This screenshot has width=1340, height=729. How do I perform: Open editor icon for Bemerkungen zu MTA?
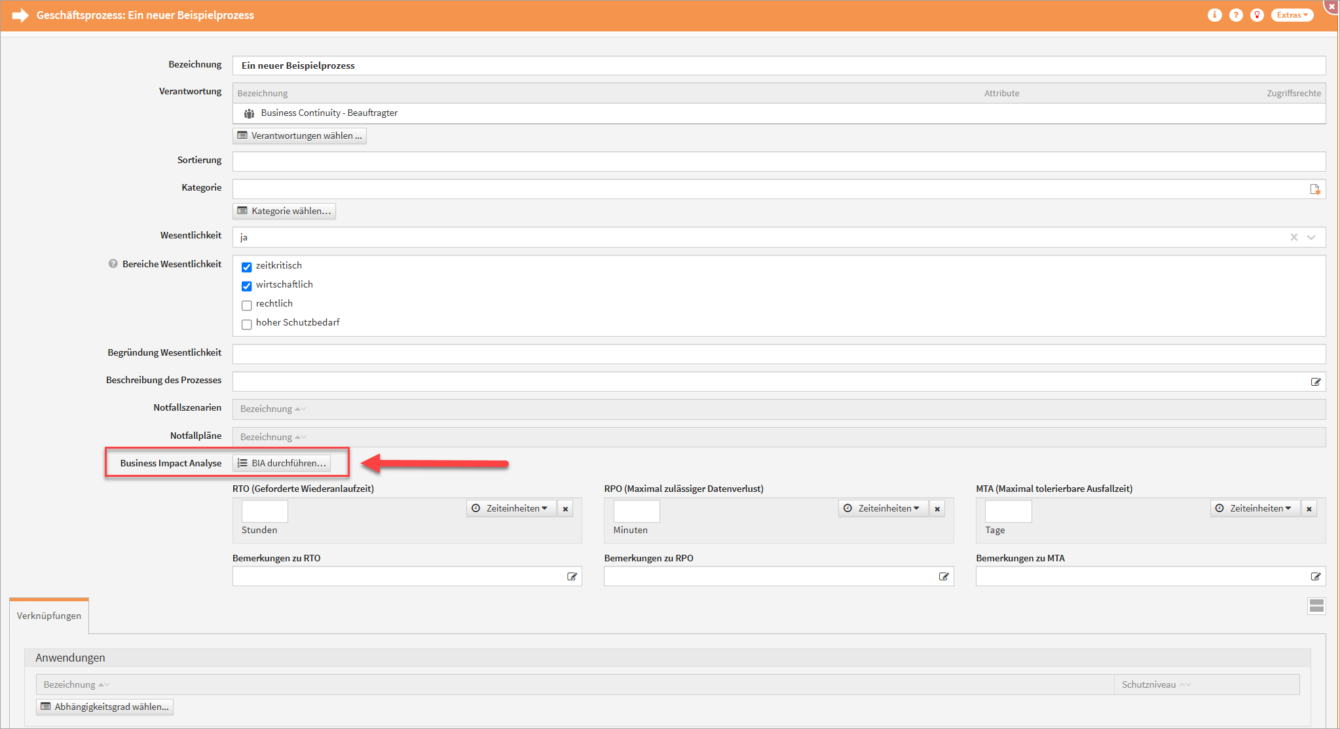1315,576
